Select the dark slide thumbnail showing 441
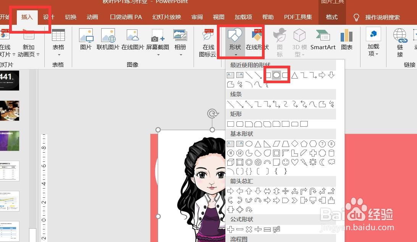Viewport: 417px width, 242px height. tap(9, 80)
